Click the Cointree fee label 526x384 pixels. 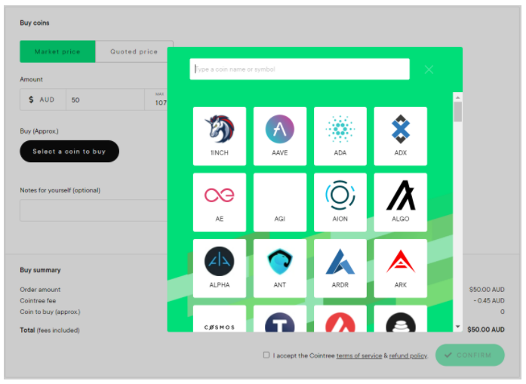coord(38,300)
